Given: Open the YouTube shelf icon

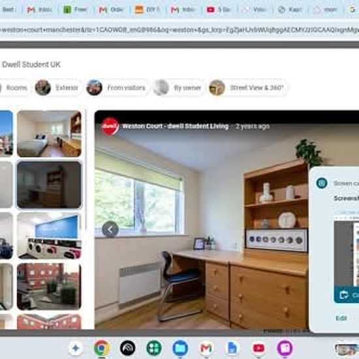Looking at the screenshot, I should (258, 348).
